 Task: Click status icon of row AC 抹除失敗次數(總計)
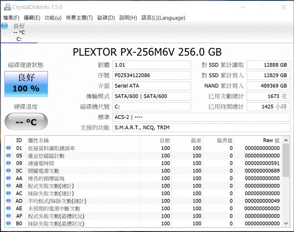tap(9, 193)
